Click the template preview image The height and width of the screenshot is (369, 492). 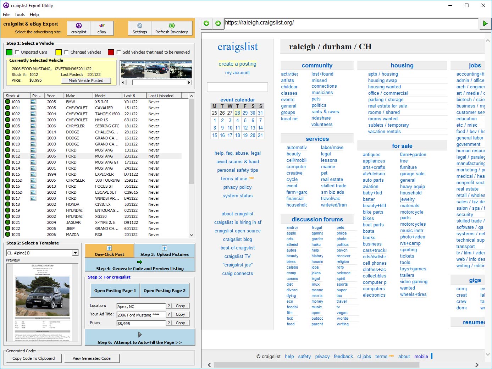pos(43,303)
